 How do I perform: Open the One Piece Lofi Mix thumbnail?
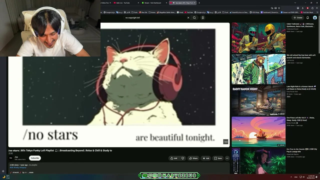point(258,132)
